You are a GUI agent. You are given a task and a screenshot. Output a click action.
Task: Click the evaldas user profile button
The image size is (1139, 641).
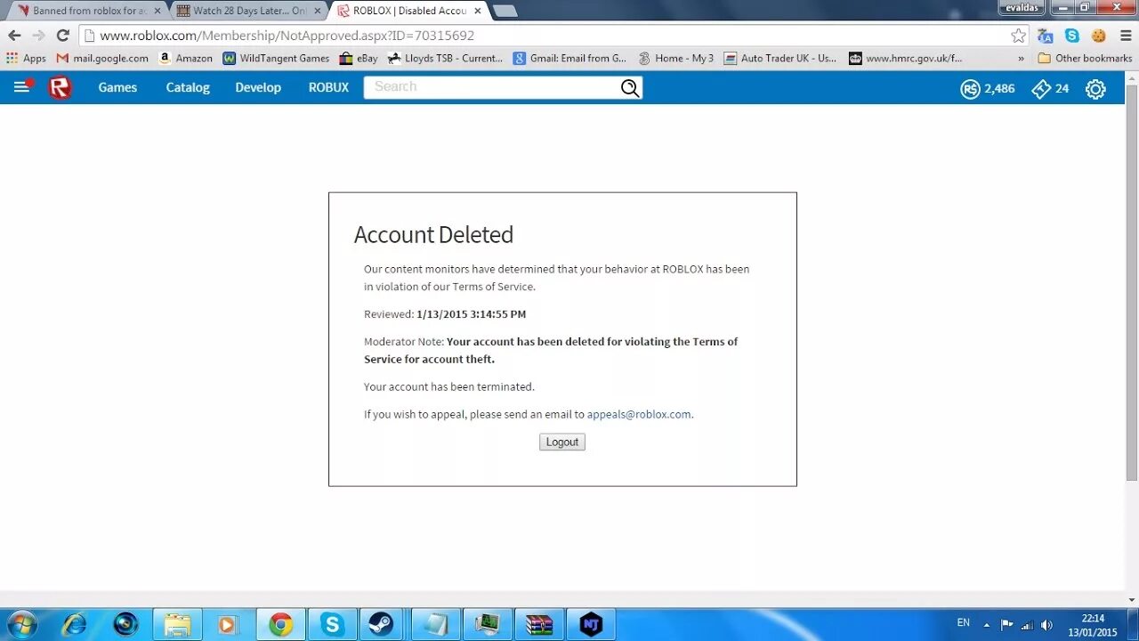coord(1022,7)
